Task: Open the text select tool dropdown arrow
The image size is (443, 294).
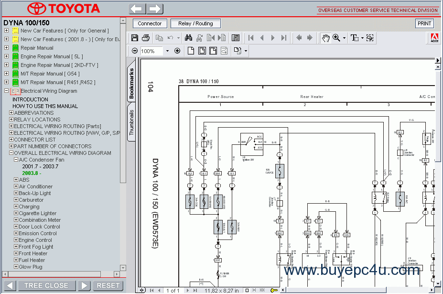Action: 362,38
